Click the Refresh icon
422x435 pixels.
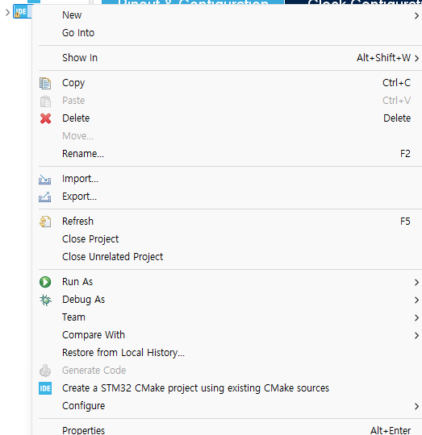(x=45, y=222)
